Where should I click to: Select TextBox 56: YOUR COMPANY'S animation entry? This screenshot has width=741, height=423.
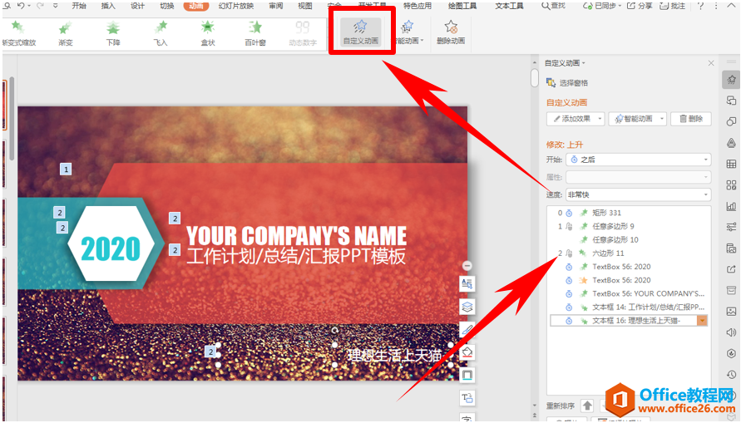point(629,293)
